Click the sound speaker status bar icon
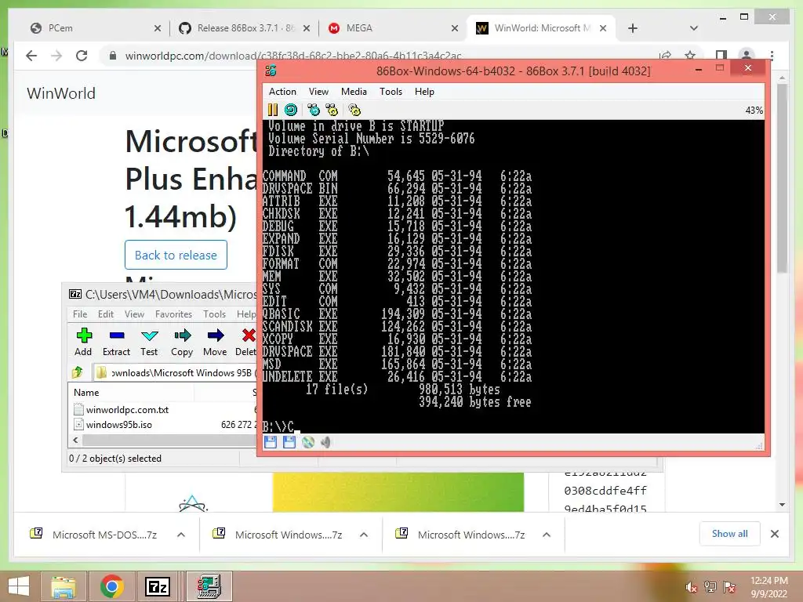 point(325,442)
